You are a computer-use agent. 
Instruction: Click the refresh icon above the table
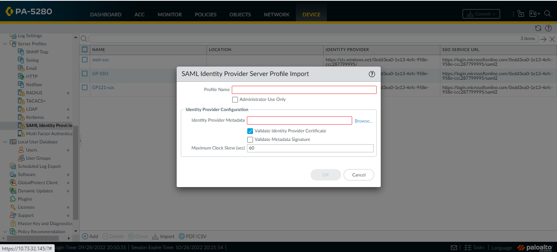[x=538, y=28]
